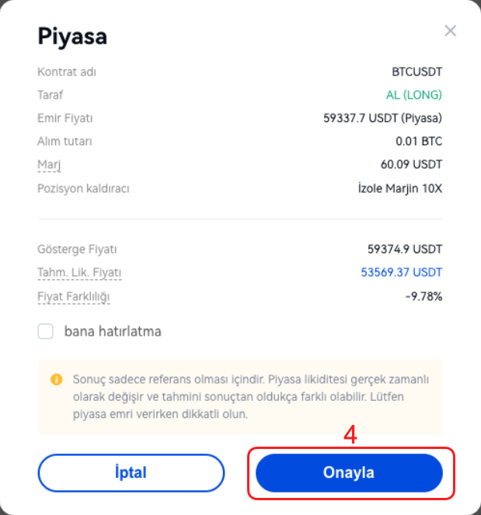Click the warning text about market liquidity

[250, 397]
